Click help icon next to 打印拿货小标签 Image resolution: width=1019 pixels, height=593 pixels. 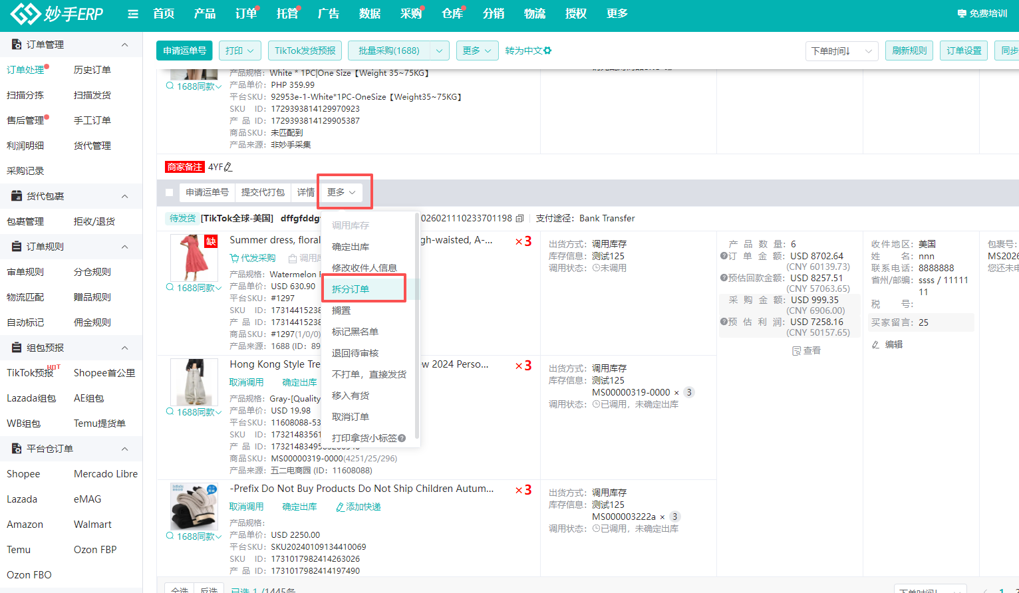tap(402, 438)
